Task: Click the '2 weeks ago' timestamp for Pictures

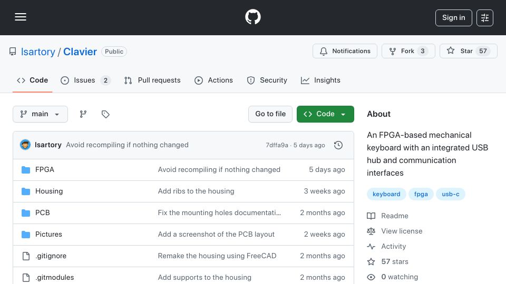Action: pyautogui.click(x=324, y=235)
